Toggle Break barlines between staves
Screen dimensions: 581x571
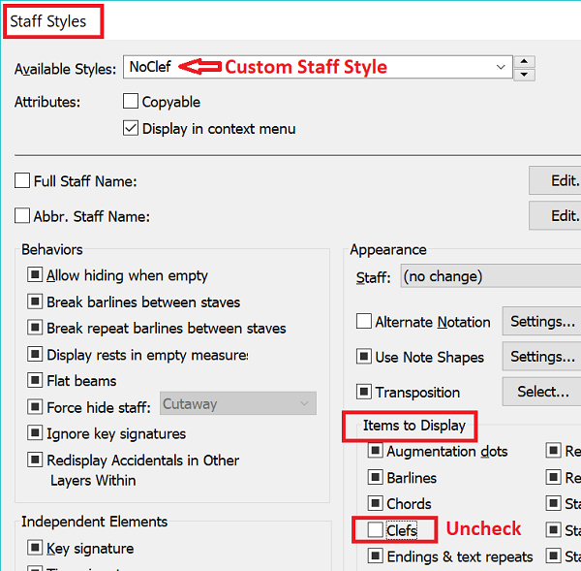[x=36, y=302]
